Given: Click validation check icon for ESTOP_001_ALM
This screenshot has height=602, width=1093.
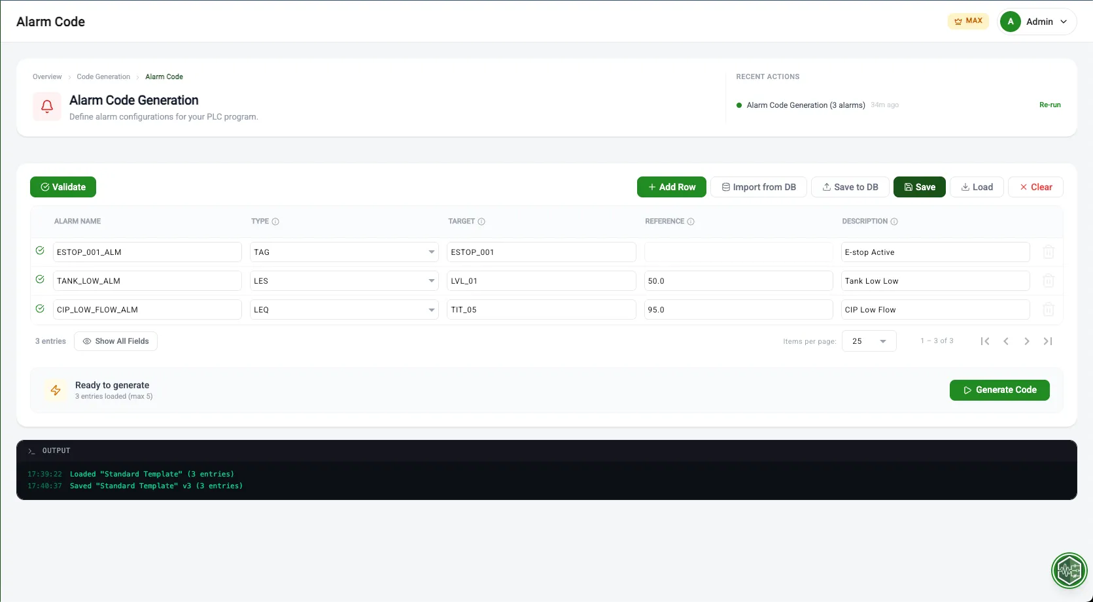Looking at the screenshot, I should [x=40, y=250].
